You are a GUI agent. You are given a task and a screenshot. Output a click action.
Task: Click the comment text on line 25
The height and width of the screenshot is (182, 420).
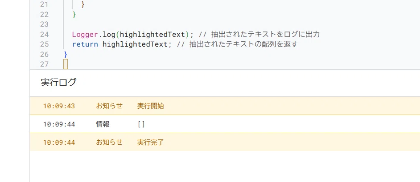237,44
